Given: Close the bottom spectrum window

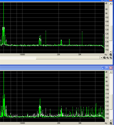Looking at the screenshot, I should [x=111, y=68].
